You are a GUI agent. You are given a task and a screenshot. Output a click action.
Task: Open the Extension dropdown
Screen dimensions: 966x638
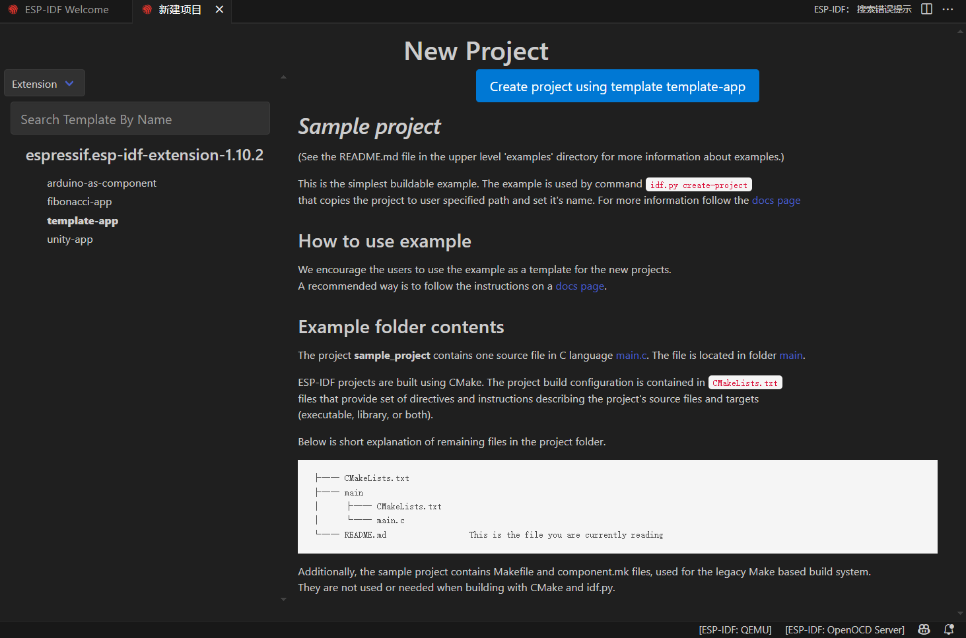pyautogui.click(x=44, y=84)
